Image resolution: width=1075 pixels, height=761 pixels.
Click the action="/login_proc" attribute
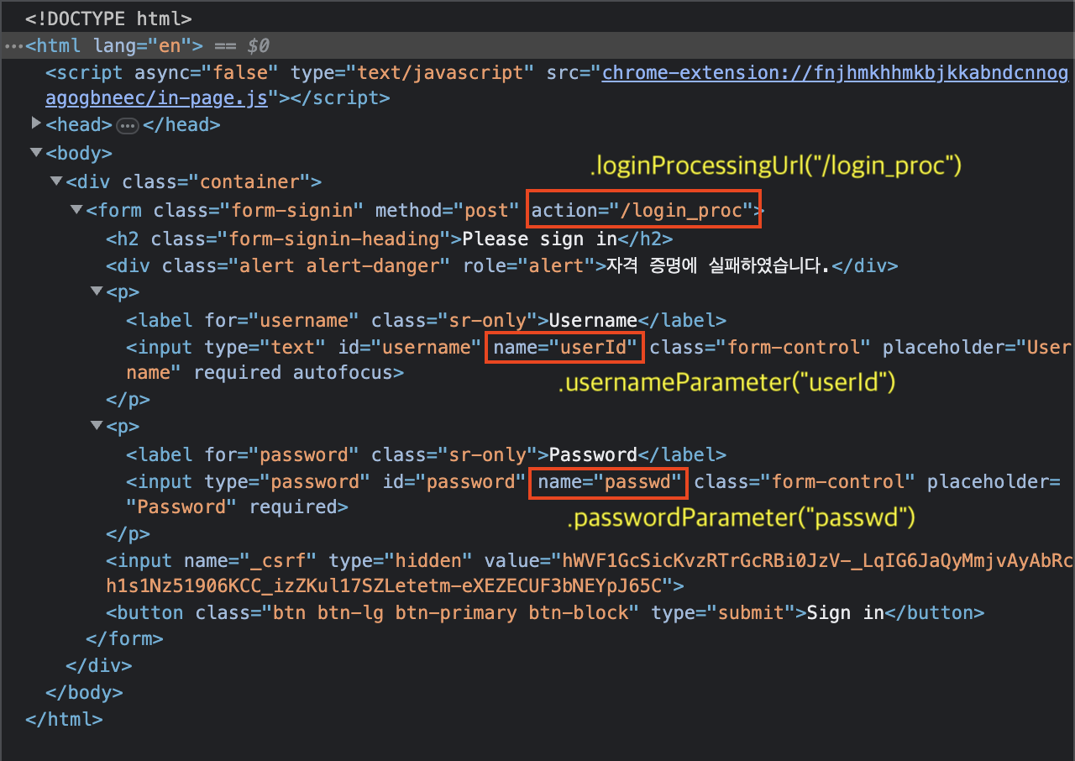(644, 210)
